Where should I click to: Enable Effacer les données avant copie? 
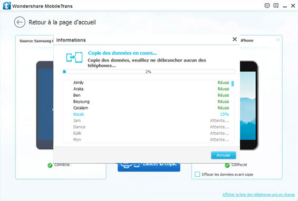197,174
